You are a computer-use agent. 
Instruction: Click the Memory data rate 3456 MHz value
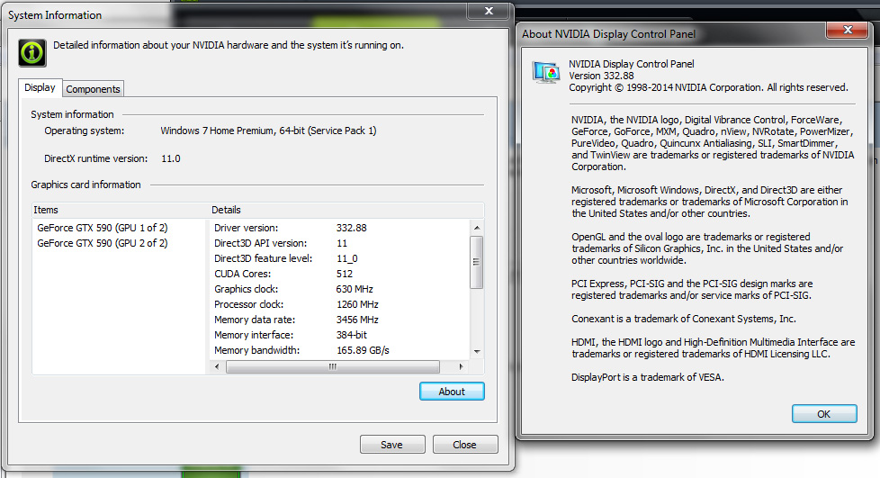tap(357, 320)
